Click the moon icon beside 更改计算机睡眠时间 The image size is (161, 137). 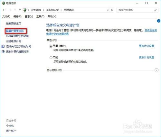(3, 51)
